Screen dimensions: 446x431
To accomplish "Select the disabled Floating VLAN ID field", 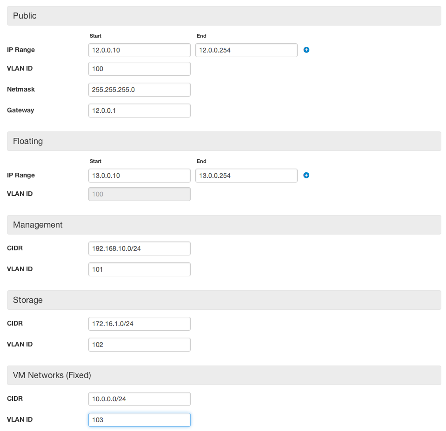I will tap(140, 194).
